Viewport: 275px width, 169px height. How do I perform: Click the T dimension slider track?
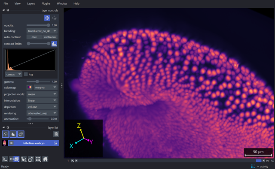point(170,161)
